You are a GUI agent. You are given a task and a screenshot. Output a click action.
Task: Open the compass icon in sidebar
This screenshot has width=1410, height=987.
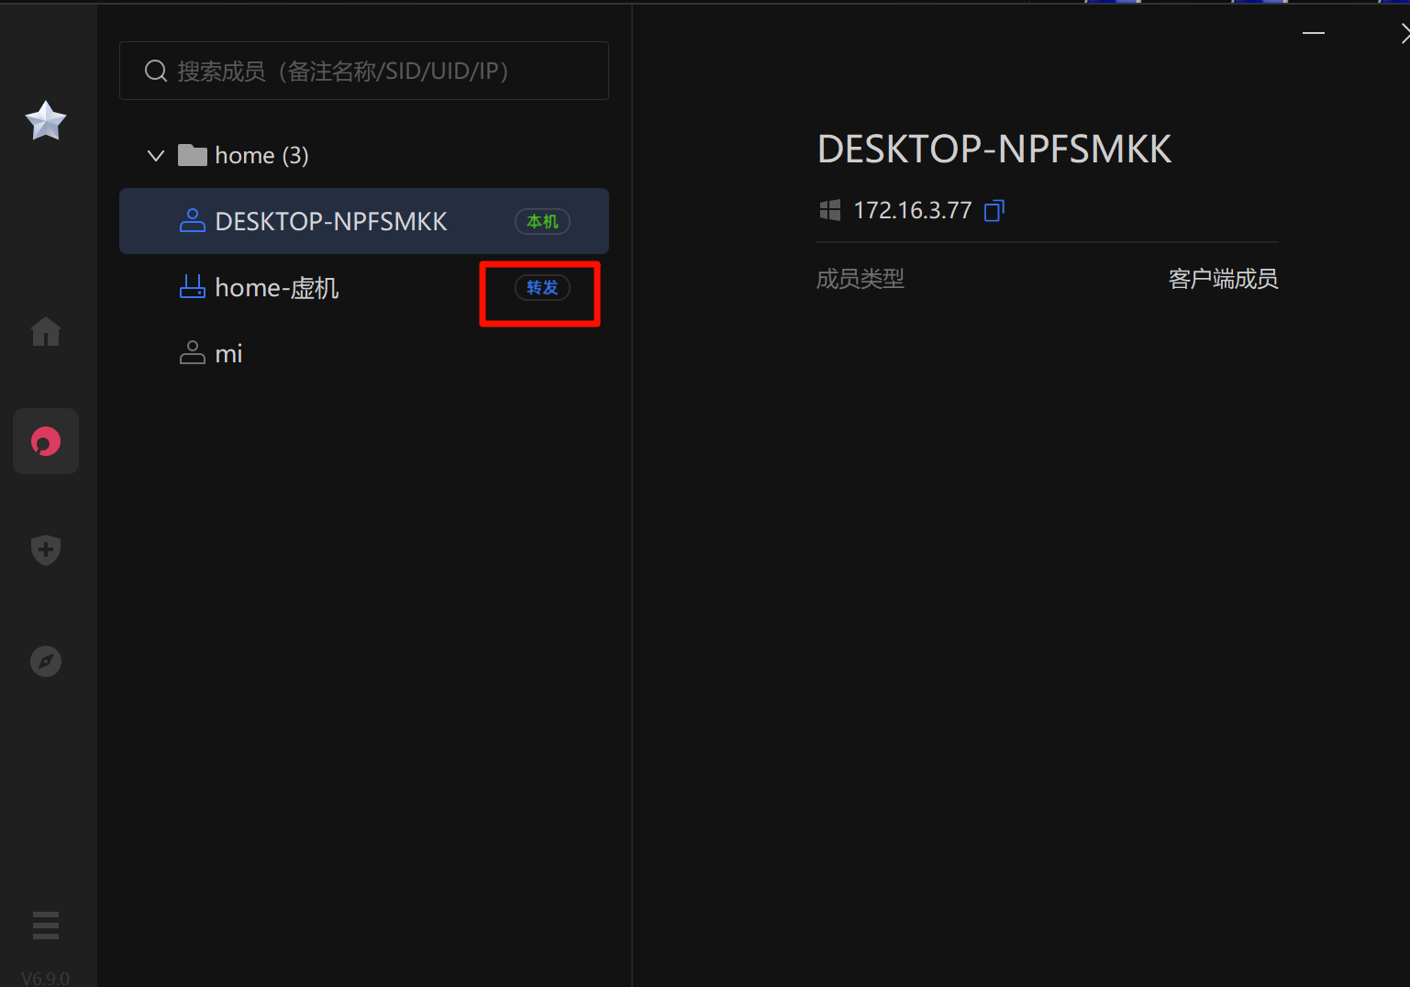[x=46, y=661]
